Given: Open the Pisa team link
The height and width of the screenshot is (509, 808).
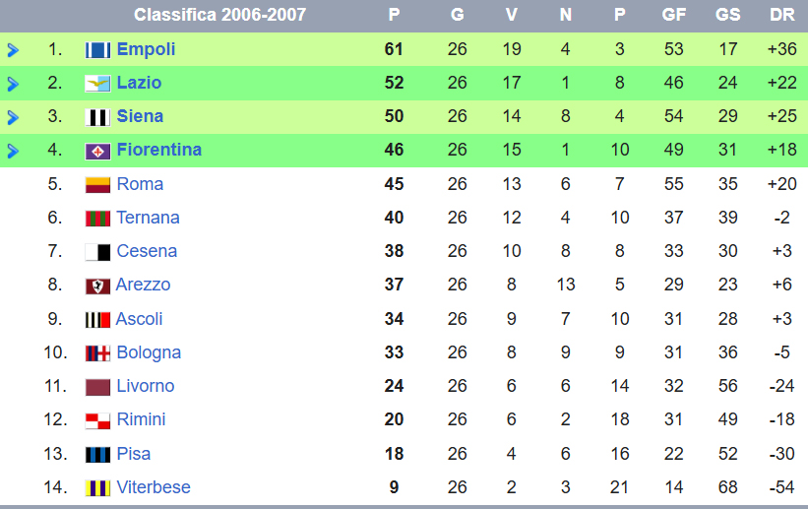Looking at the screenshot, I should [x=134, y=454].
